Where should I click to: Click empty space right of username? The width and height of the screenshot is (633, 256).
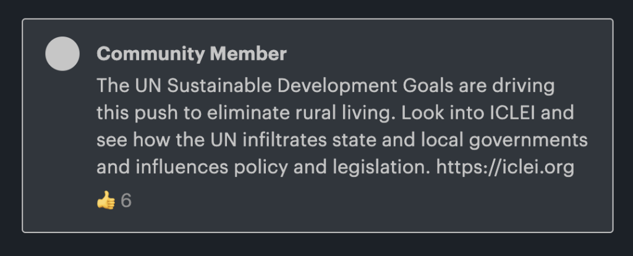pos(433,54)
